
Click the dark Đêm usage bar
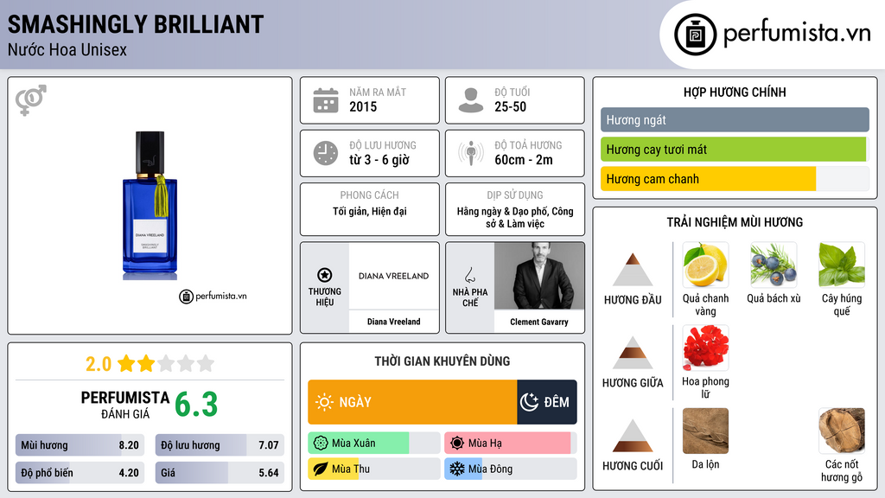[547, 402]
